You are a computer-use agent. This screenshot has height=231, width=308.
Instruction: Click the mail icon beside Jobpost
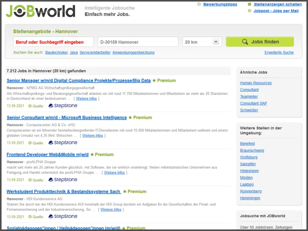point(250,10)
